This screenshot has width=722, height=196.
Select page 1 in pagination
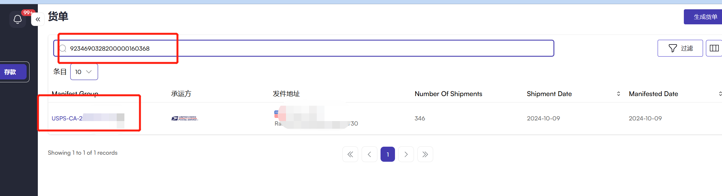(388, 154)
